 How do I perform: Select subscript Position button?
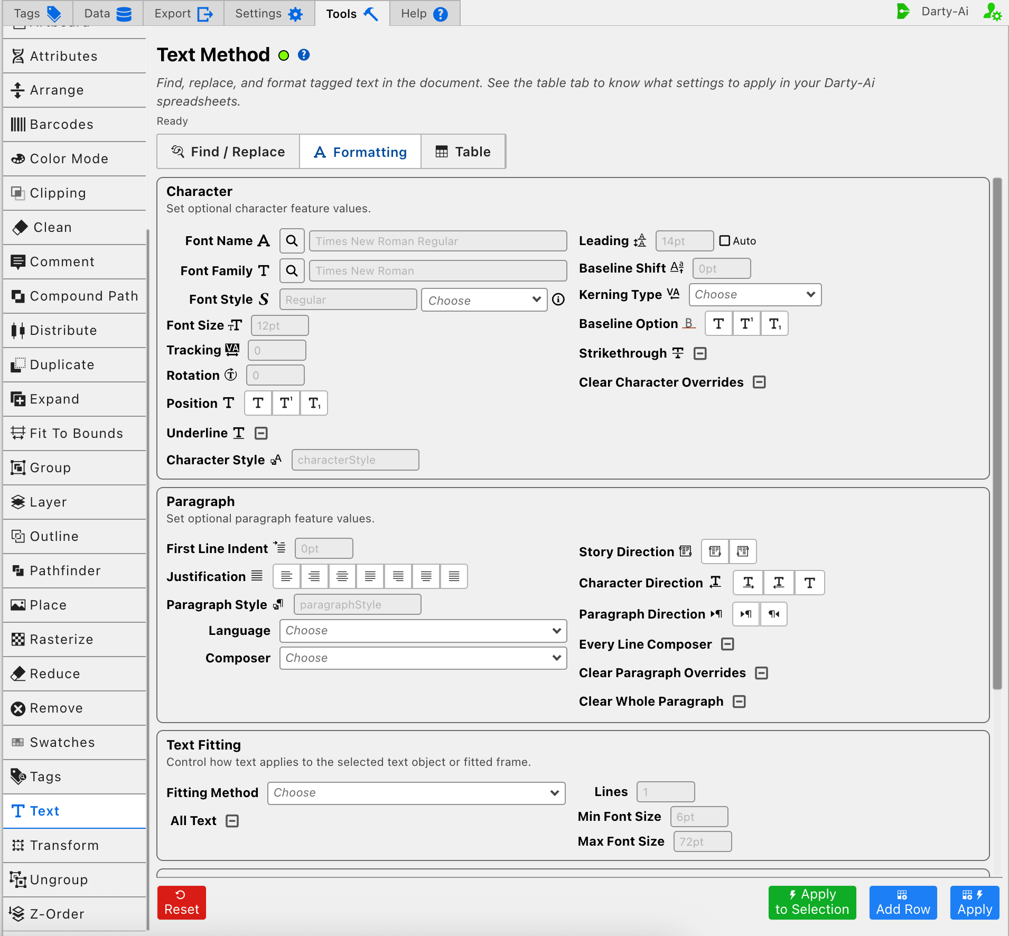[314, 403]
